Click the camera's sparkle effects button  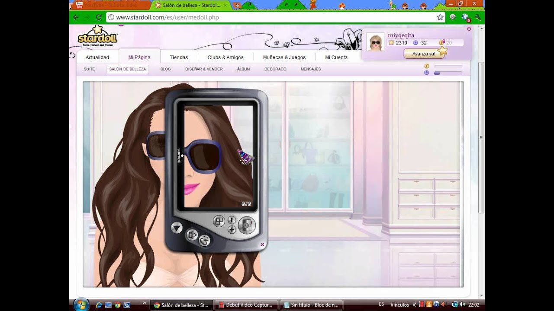coord(204,241)
